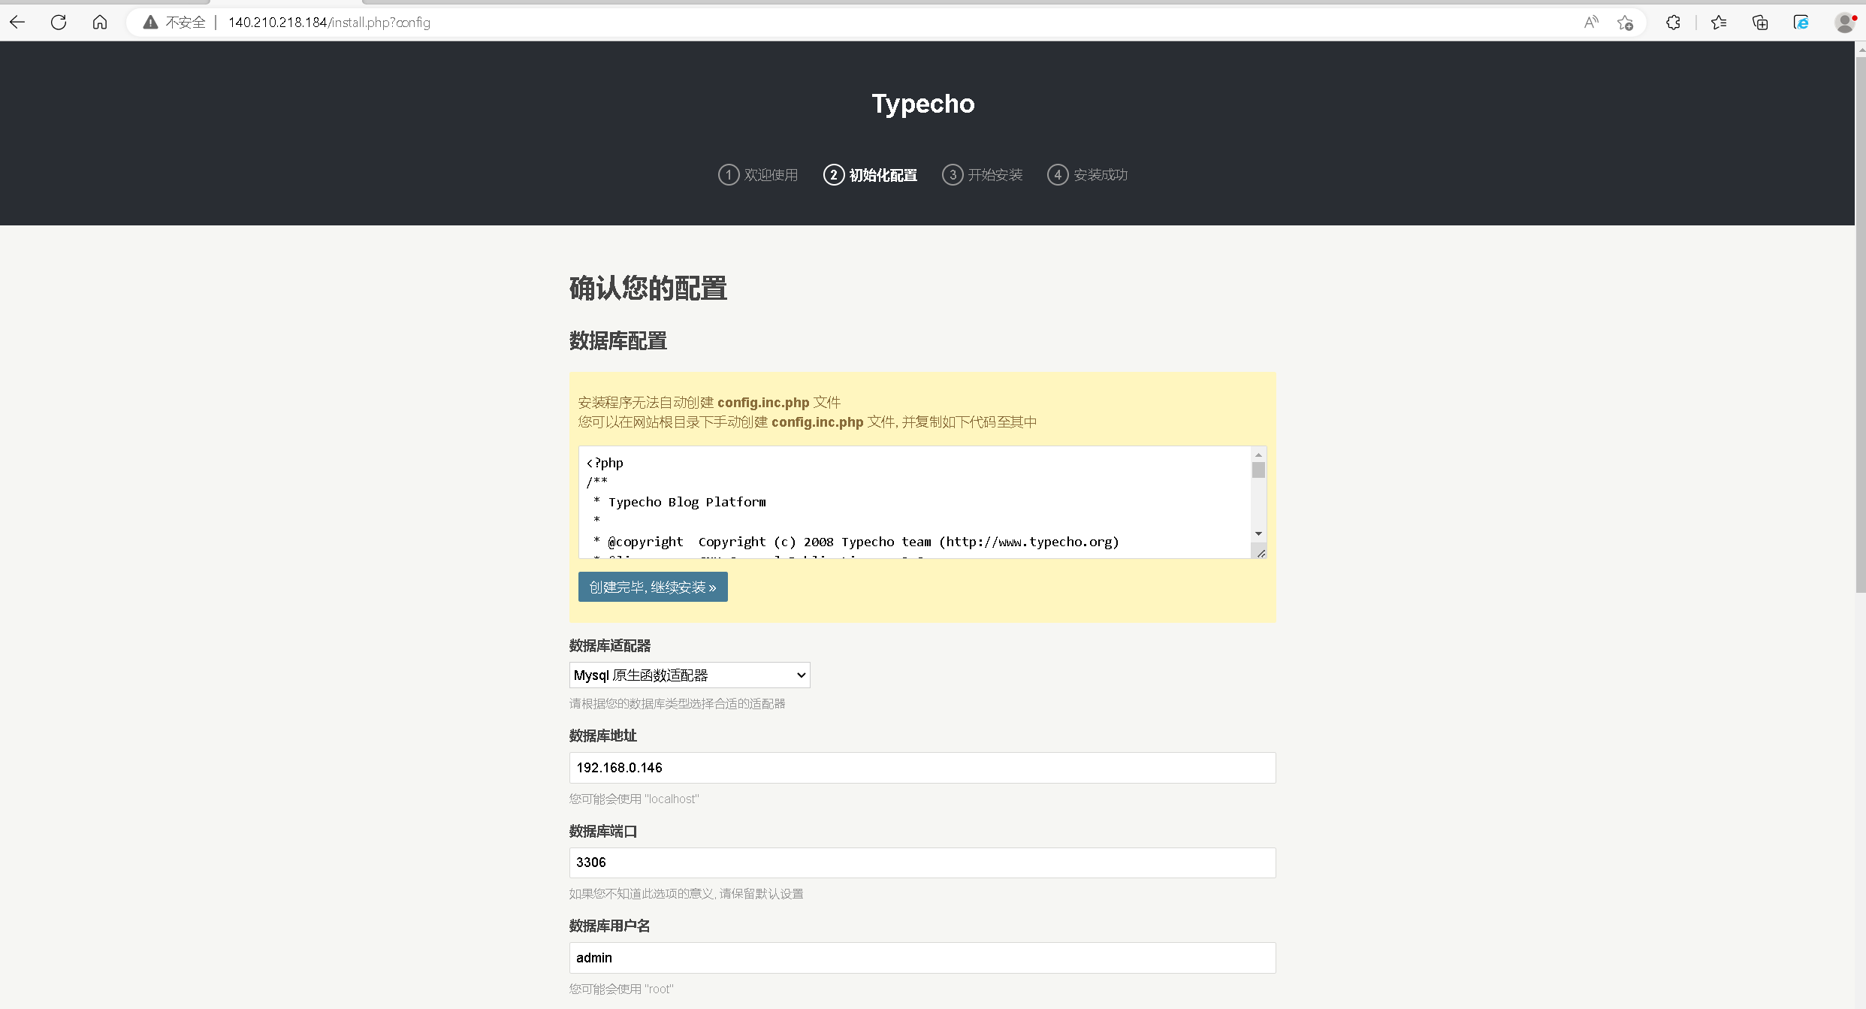This screenshot has width=1866, height=1009.
Task: Go to browser home page icon
Action: click(x=100, y=23)
